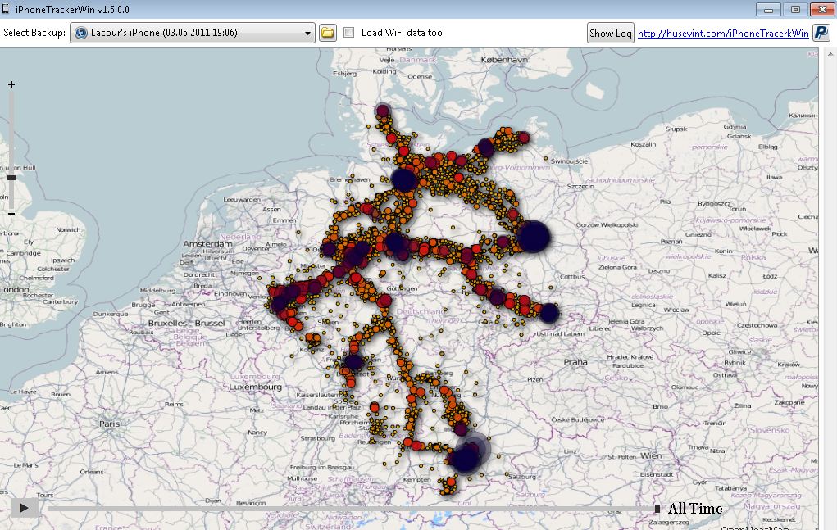Enable Load WiFi data too checkbox

point(348,33)
